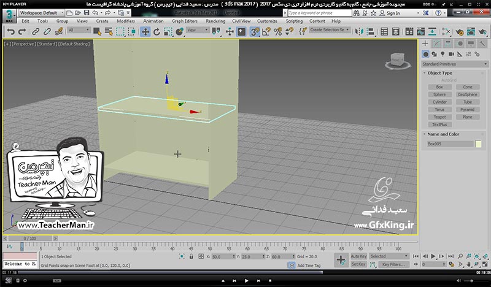Toggle the Selection Lock padlock

coord(191,256)
